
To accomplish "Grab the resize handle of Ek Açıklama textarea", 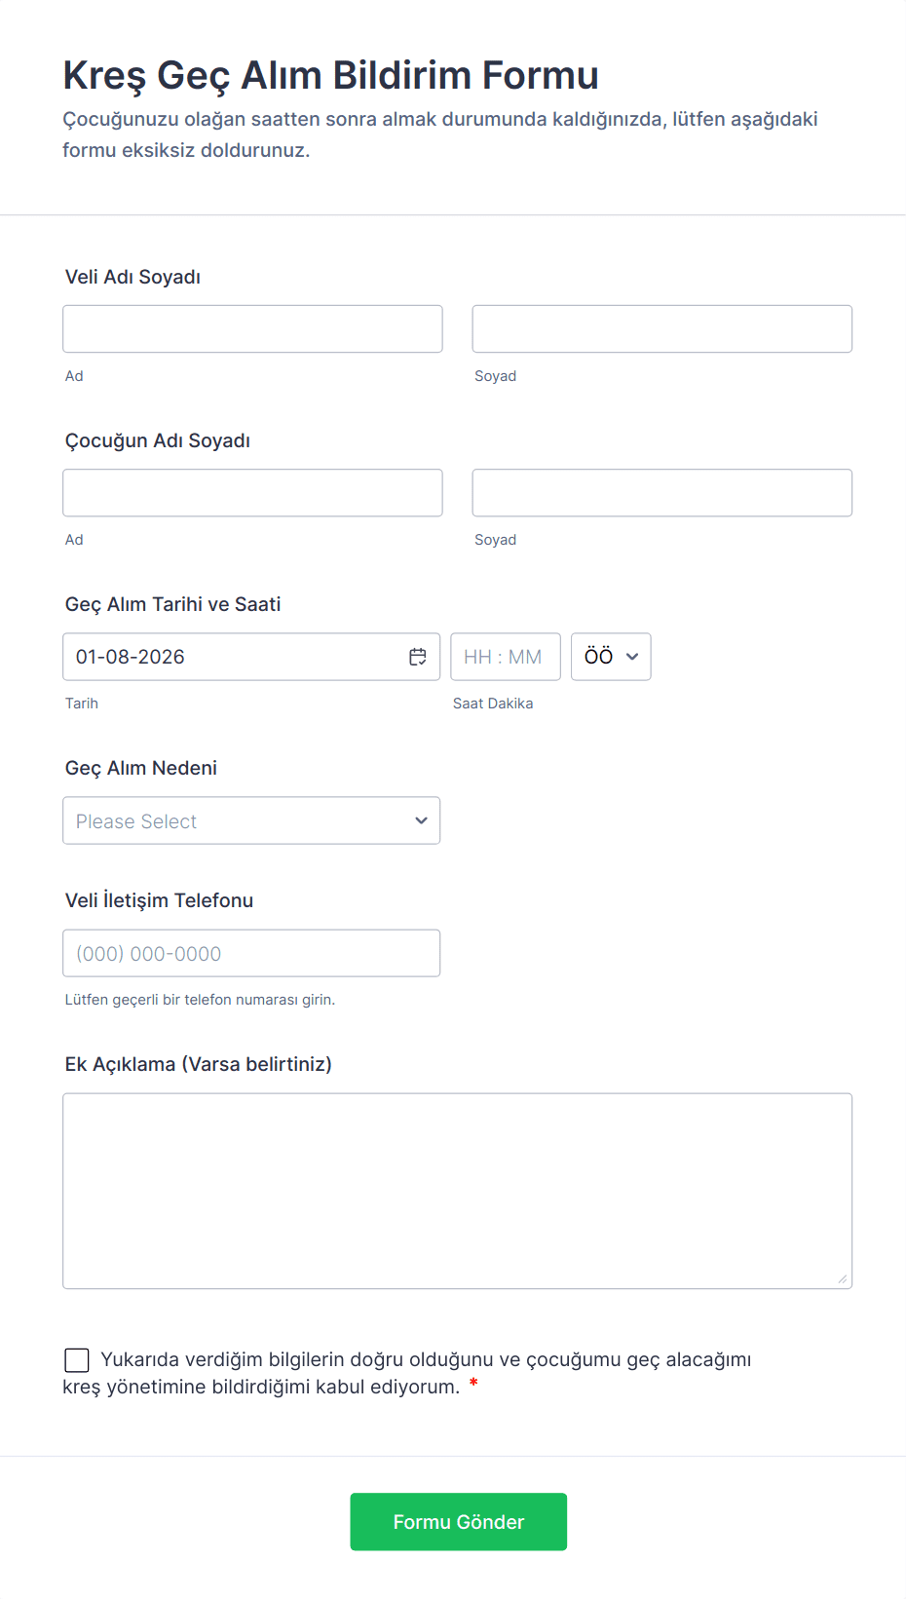I will [842, 1278].
